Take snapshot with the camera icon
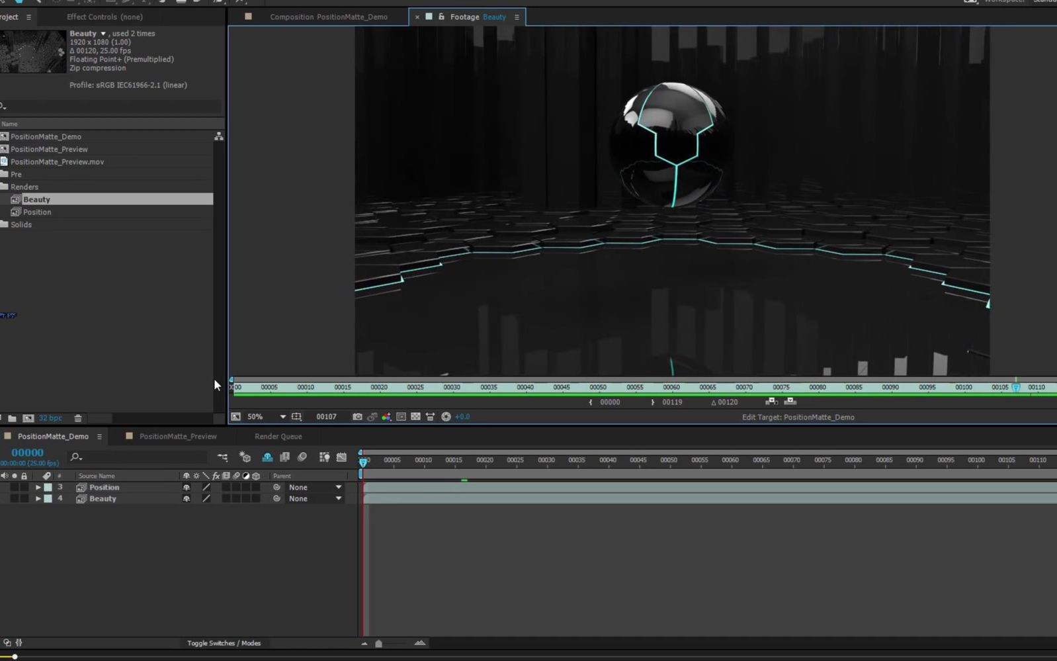Screen dimensions: 1057x661 [357, 417]
